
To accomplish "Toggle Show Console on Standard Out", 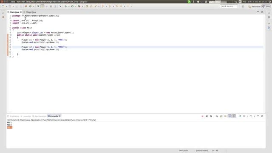I will [229, 116].
